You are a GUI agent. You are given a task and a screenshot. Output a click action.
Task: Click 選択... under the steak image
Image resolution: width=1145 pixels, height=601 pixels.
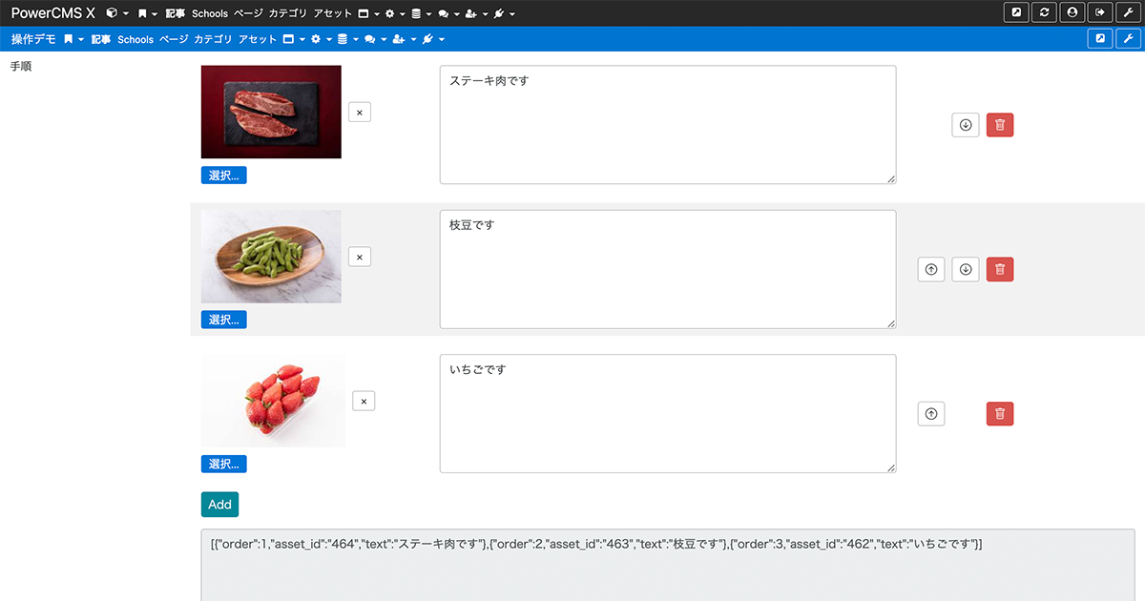coord(224,175)
